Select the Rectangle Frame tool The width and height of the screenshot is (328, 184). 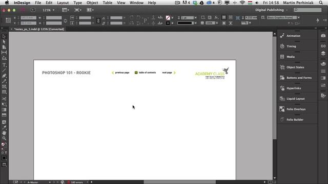point(4,86)
